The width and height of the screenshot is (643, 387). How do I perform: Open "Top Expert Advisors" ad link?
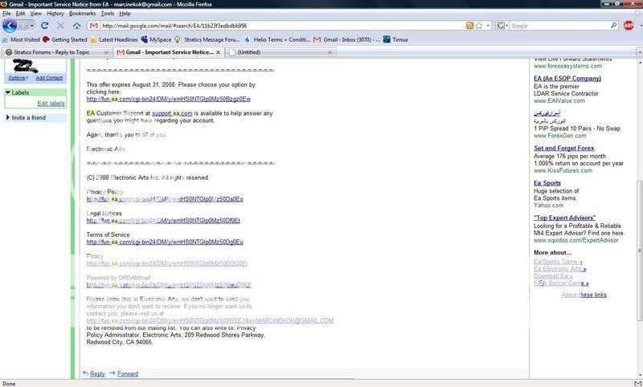(x=564, y=218)
